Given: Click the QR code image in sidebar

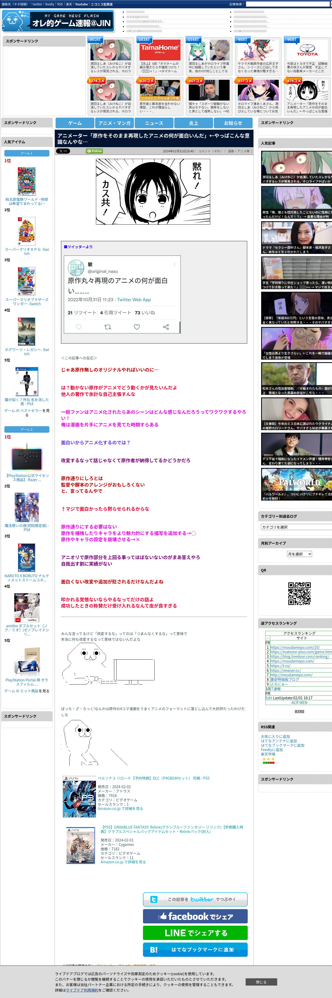Looking at the screenshot, I should point(299,593).
